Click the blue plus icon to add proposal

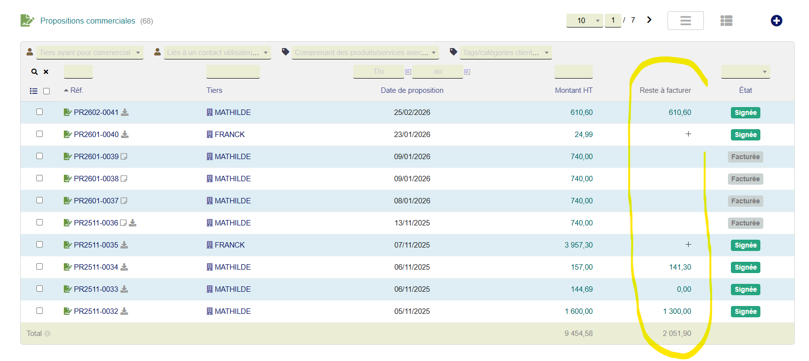point(776,21)
